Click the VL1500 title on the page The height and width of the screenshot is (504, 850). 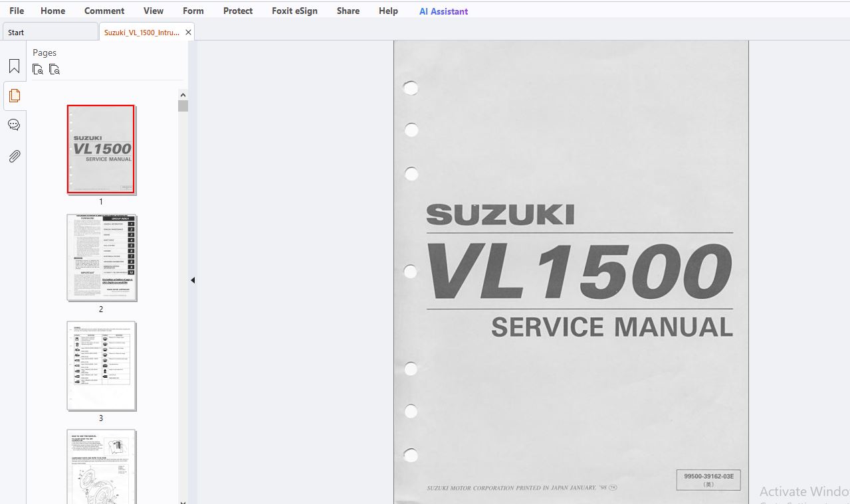(579, 271)
